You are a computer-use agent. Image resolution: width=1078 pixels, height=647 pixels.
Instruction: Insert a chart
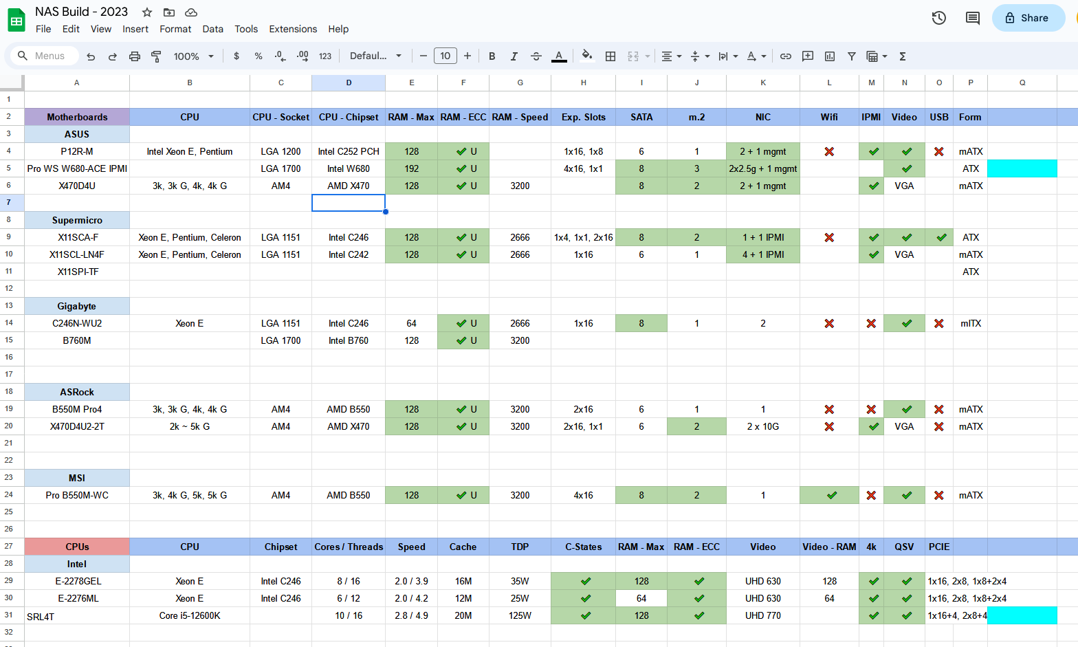[830, 56]
